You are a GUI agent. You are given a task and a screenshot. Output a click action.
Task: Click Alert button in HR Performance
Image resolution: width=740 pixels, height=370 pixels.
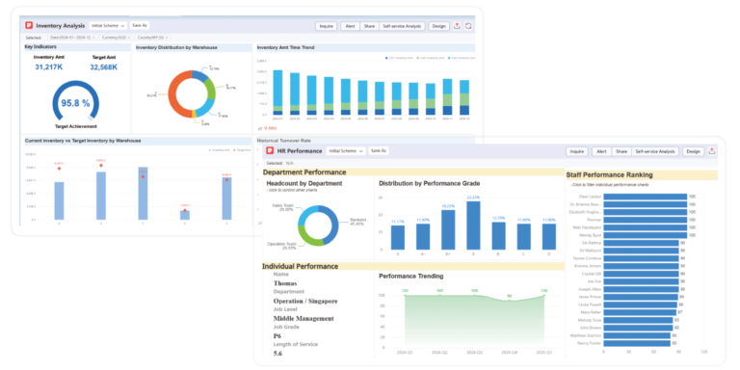click(x=601, y=151)
